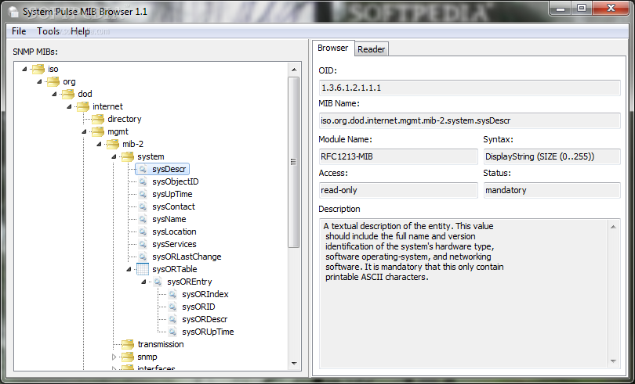Click the sysObjectID node icon
Image resolution: width=635 pixels, height=384 pixels.
143,182
